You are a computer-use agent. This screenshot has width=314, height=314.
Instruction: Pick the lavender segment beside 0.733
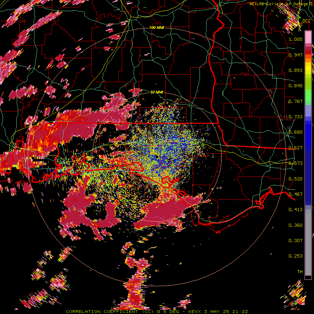308,111
